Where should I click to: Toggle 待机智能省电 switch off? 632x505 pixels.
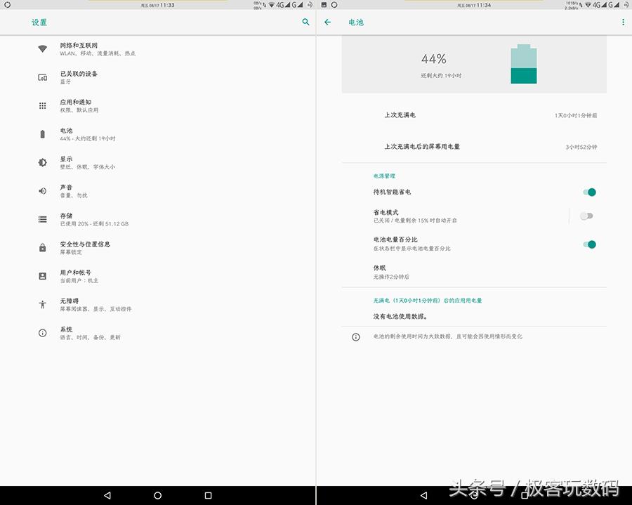(x=589, y=192)
